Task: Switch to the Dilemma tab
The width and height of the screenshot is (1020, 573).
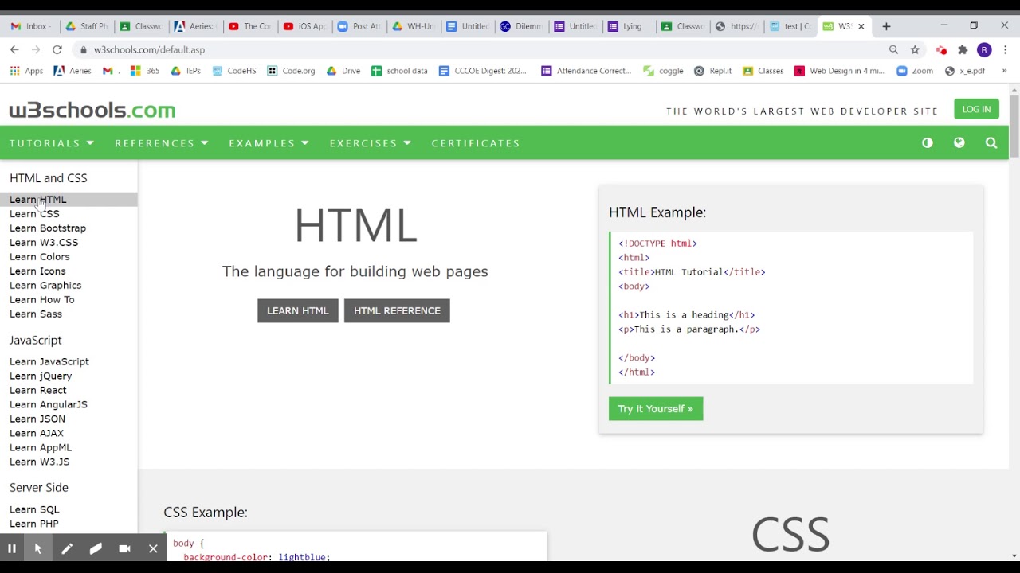Action: pos(521,26)
